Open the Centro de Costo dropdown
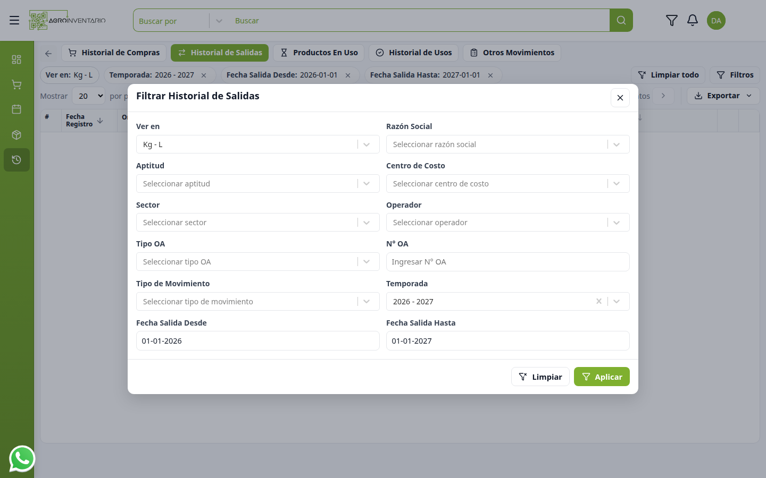Image resolution: width=766 pixels, height=478 pixels. (x=508, y=184)
